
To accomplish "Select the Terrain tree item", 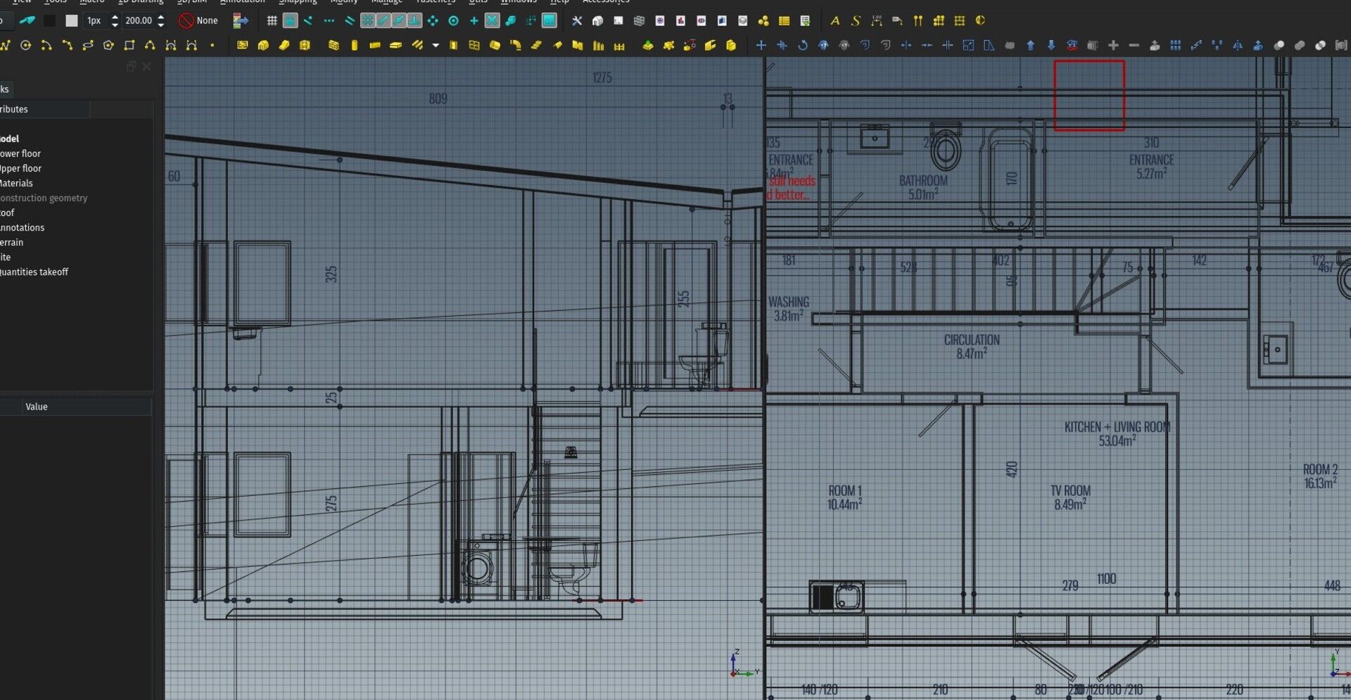I will (x=11, y=242).
